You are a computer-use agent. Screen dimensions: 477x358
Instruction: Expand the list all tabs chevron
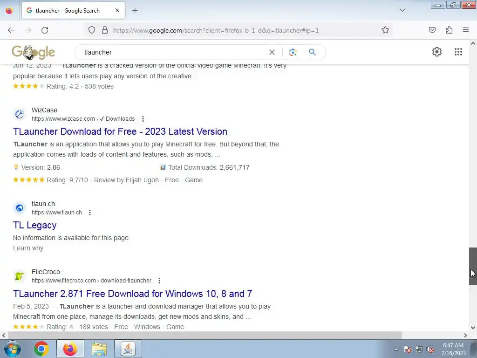pyautogui.click(x=402, y=10)
